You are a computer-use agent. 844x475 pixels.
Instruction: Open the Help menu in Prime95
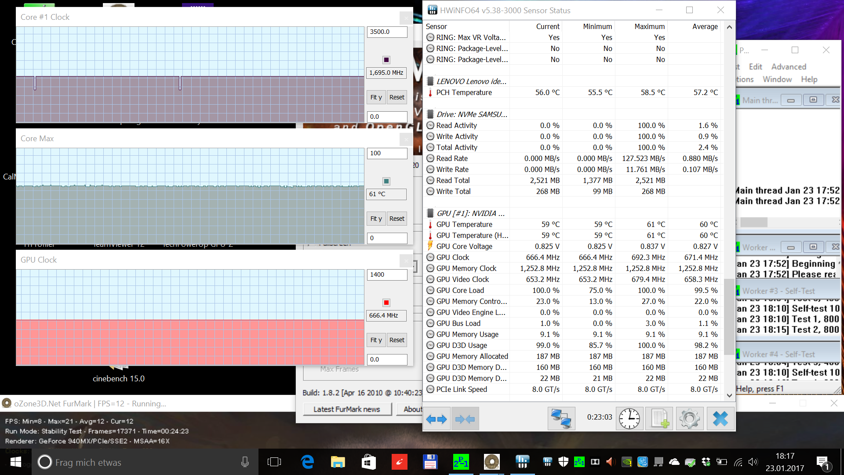[x=809, y=79]
